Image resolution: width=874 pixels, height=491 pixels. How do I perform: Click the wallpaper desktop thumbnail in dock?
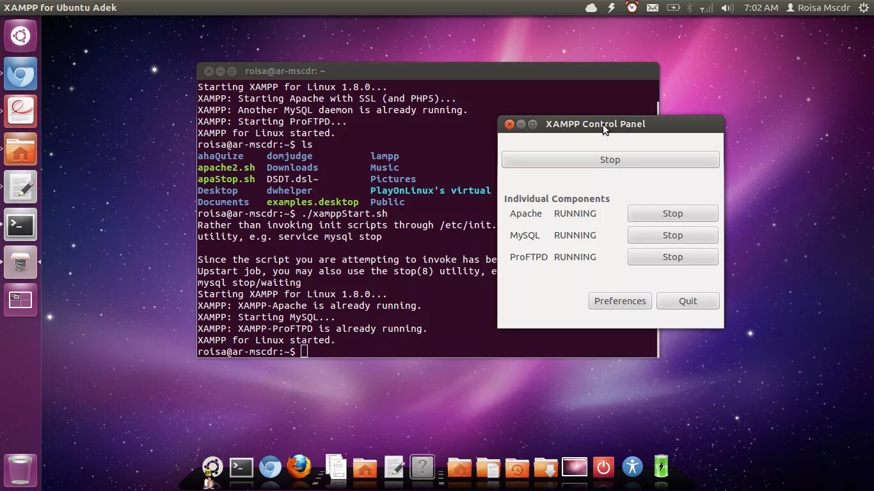(575, 467)
